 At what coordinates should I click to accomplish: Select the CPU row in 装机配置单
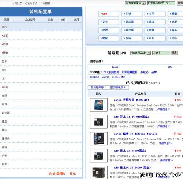click(x=41, y=27)
